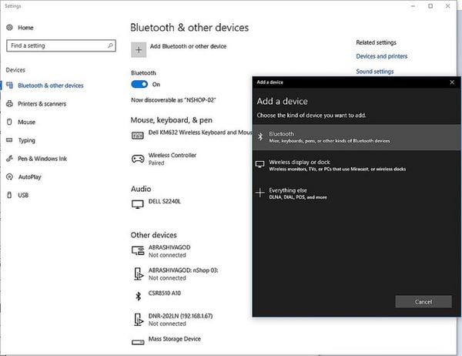Click the Pen & Windows Ink icon
Screen dimensions: 462x356
pyautogui.click(x=9, y=159)
